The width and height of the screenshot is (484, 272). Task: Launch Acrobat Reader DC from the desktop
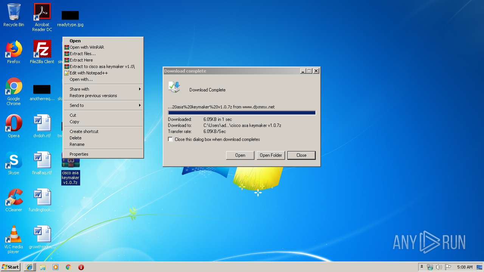(x=42, y=17)
